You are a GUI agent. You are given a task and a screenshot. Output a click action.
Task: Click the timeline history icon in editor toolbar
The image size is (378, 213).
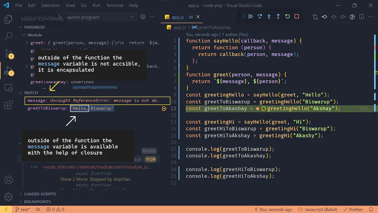pyautogui.click(x=352, y=17)
